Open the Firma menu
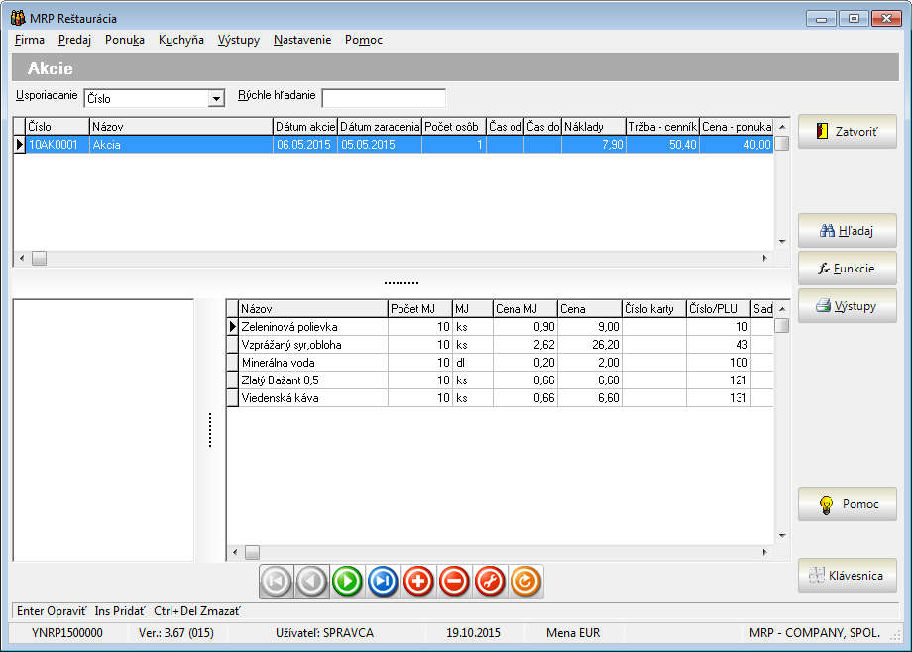 click(30, 40)
